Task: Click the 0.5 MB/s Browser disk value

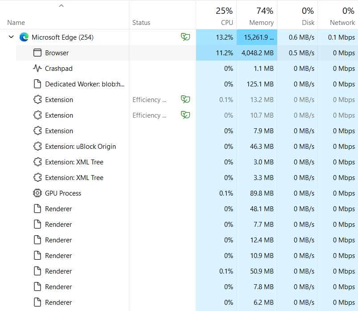Action: click(x=302, y=53)
